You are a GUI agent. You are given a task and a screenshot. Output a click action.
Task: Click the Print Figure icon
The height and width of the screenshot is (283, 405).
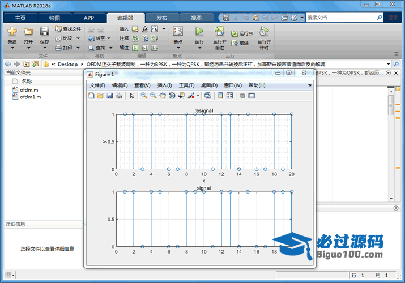click(x=119, y=96)
